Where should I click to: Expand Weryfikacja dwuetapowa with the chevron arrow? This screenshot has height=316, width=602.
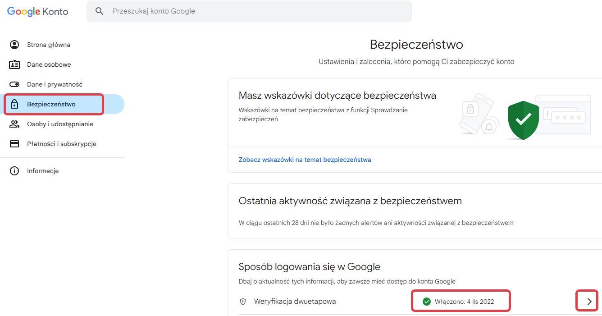tap(589, 302)
